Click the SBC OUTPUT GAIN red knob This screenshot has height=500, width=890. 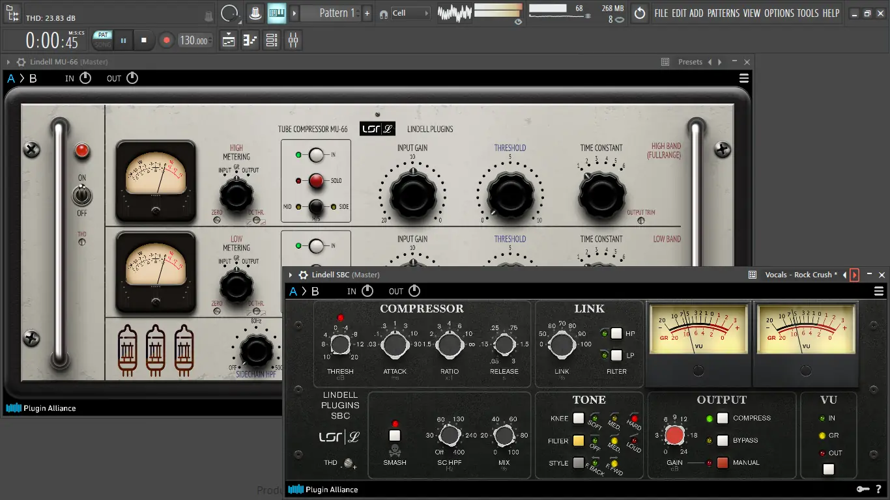[x=674, y=436]
